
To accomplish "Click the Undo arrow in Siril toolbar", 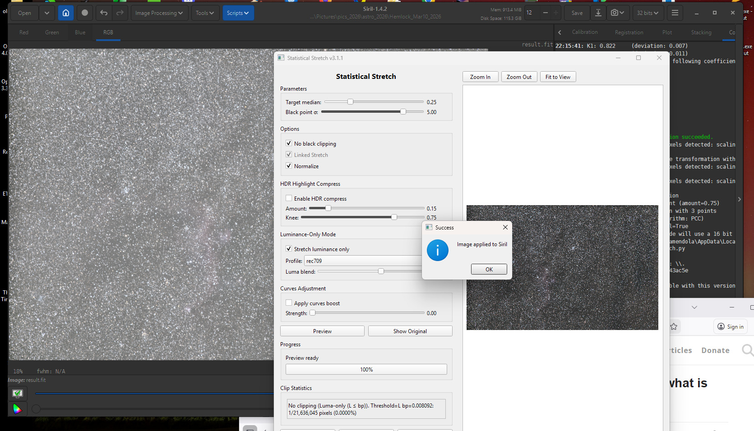I will (104, 13).
